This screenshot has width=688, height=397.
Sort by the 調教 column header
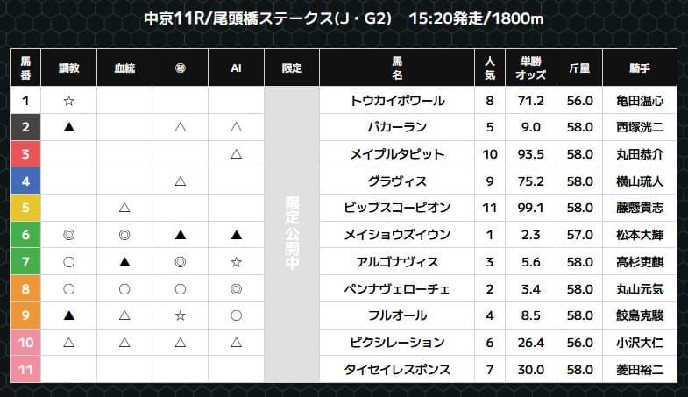pyautogui.click(x=68, y=67)
